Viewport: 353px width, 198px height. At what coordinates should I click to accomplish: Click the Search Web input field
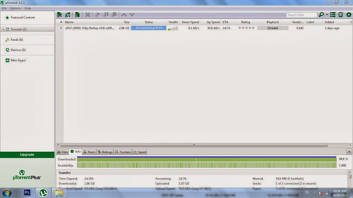pyautogui.click(x=302, y=15)
